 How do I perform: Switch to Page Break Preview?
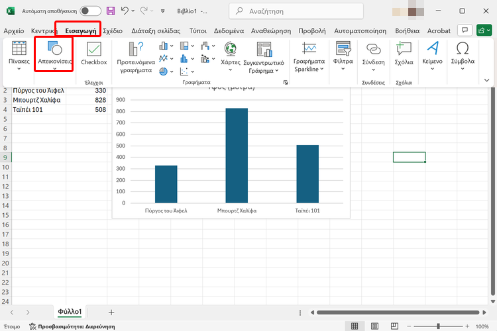point(394,326)
